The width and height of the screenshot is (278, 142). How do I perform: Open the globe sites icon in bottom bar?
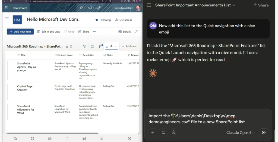click(33, 139)
